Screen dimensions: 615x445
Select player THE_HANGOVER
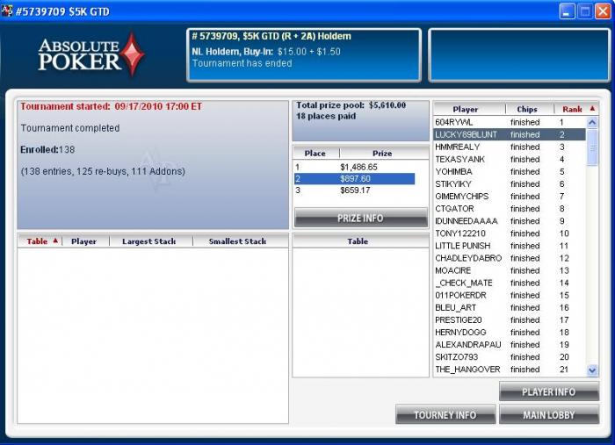510,370
